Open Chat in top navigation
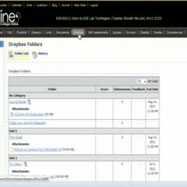Viewport: 187px width, 187px height. (29, 5)
